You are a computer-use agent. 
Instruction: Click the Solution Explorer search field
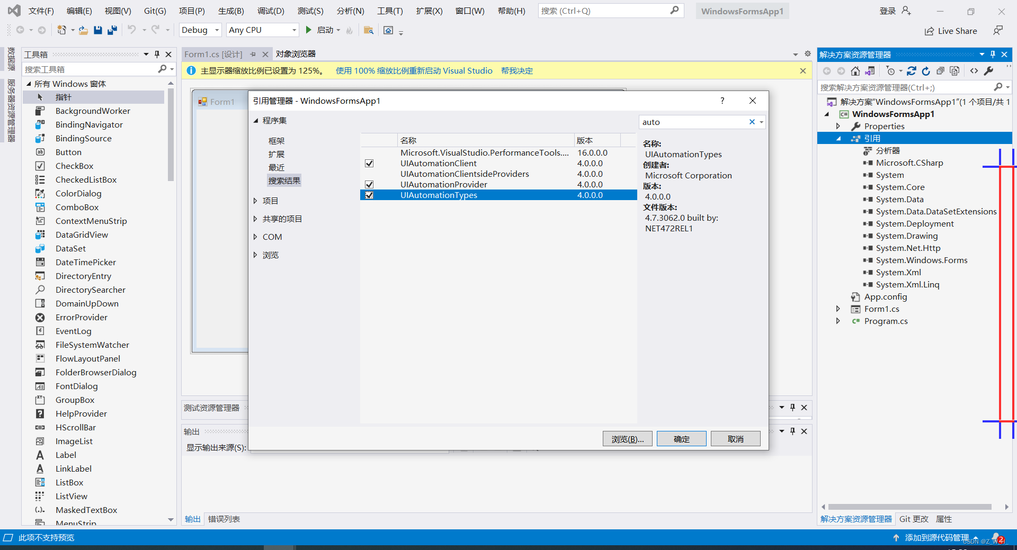pos(913,87)
